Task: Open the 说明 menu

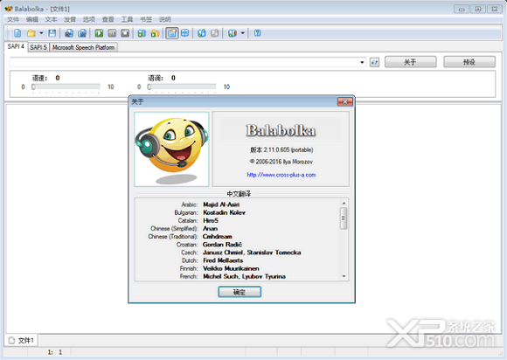Action: (x=164, y=19)
